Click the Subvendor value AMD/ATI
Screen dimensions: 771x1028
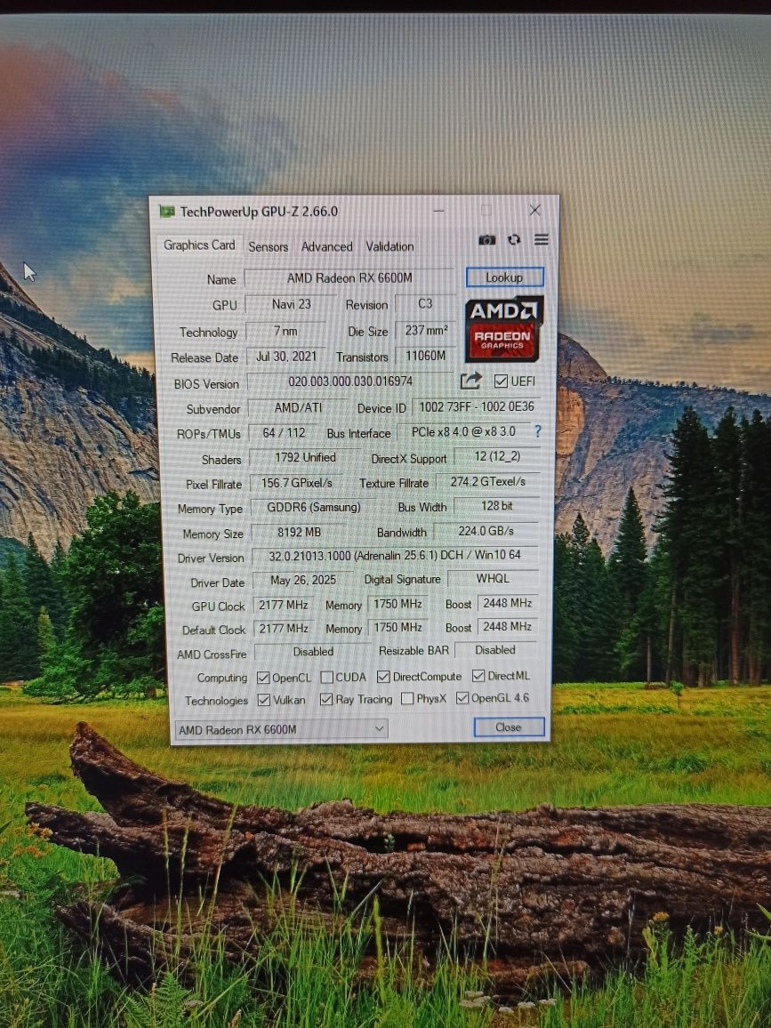pos(298,408)
